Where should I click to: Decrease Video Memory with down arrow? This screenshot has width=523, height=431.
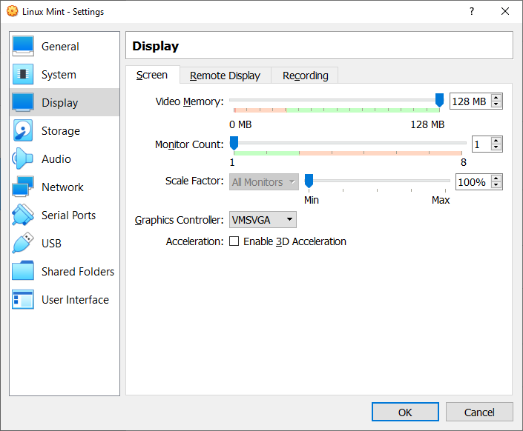coord(496,104)
